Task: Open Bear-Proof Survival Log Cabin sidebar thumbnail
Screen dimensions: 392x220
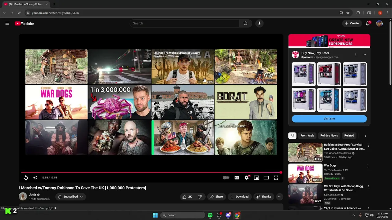Action: coord(305,152)
